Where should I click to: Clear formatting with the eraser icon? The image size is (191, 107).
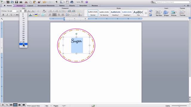coord(44,11)
